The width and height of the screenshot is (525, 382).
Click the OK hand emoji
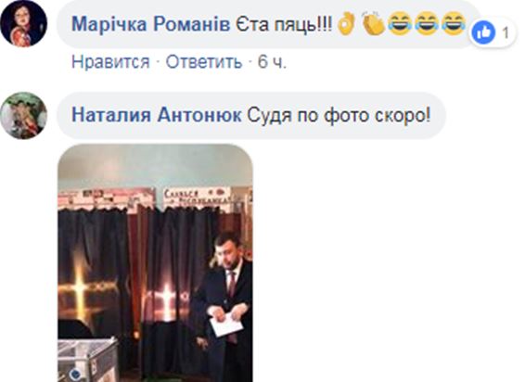[347, 24]
